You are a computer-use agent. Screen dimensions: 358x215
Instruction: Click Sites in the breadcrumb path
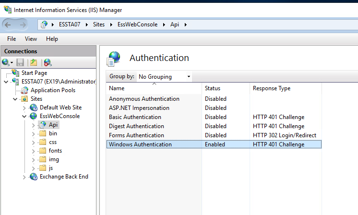click(x=99, y=24)
